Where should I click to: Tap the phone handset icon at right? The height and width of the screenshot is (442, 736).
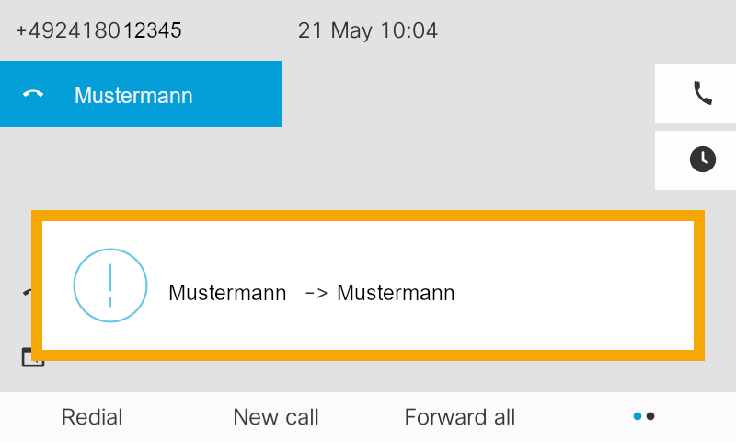click(703, 93)
